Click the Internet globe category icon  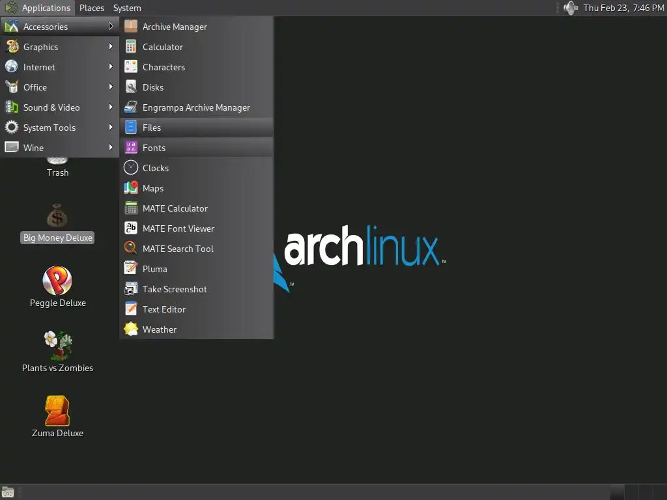click(x=12, y=67)
